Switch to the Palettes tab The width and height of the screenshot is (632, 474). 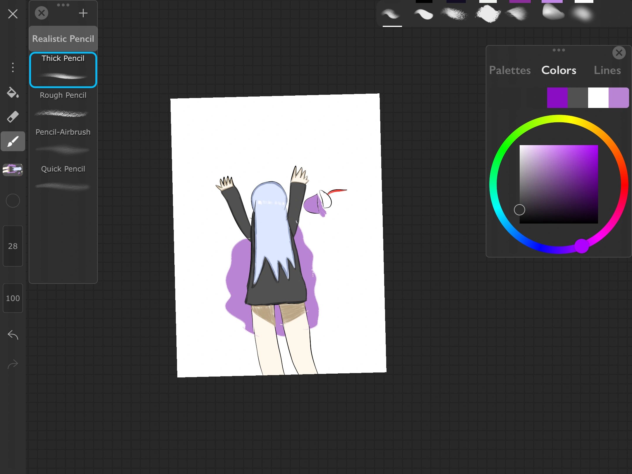(510, 70)
